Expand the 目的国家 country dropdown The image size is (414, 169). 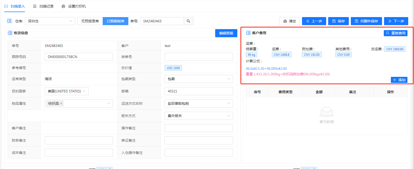point(66,91)
